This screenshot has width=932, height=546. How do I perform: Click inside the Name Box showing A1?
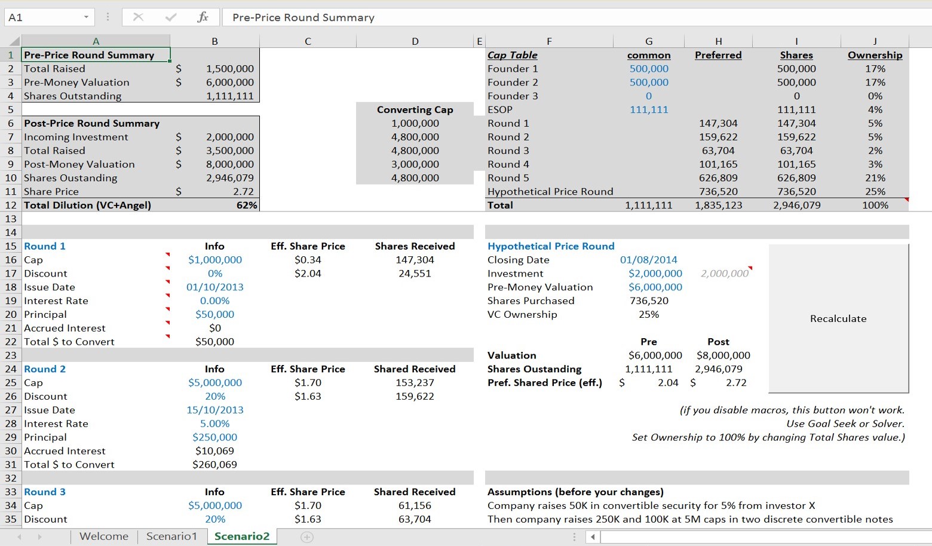pyautogui.click(x=42, y=17)
